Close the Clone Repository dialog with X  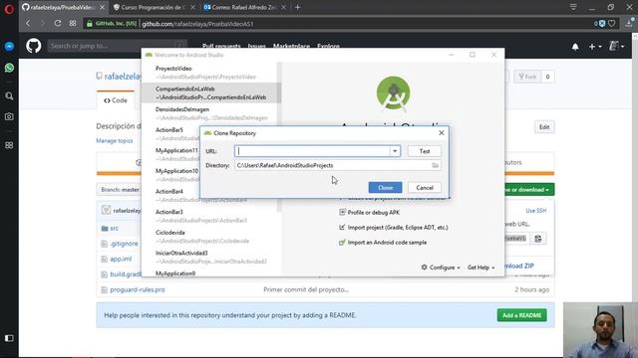441,132
